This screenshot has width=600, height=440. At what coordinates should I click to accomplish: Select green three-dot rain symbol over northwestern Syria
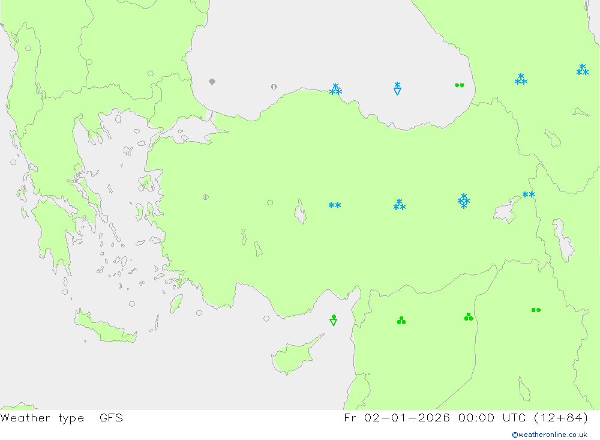pyautogui.click(x=401, y=320)
